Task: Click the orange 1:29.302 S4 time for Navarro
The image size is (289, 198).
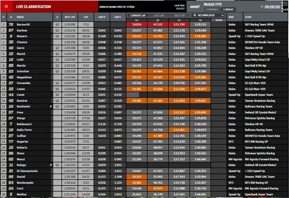Action: click(200, 36)
